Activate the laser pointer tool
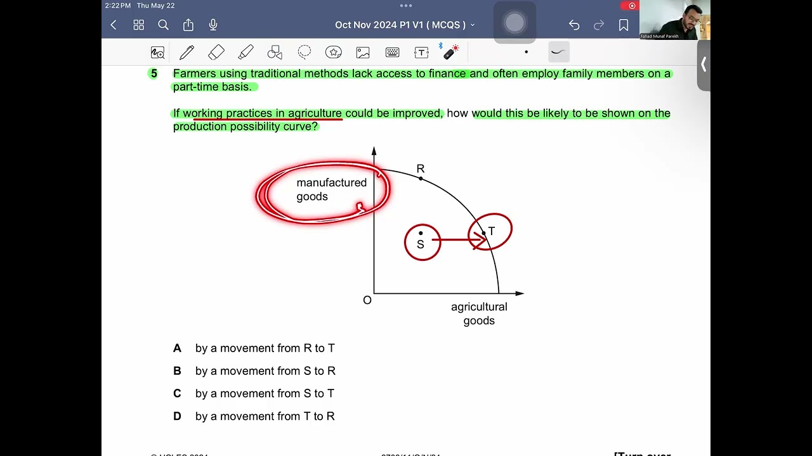812x456 pixels. click(x=450, y=51)
